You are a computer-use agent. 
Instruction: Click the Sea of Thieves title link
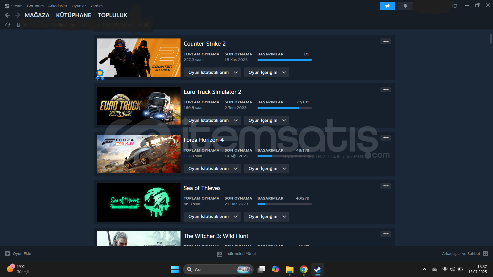point(202,188)
